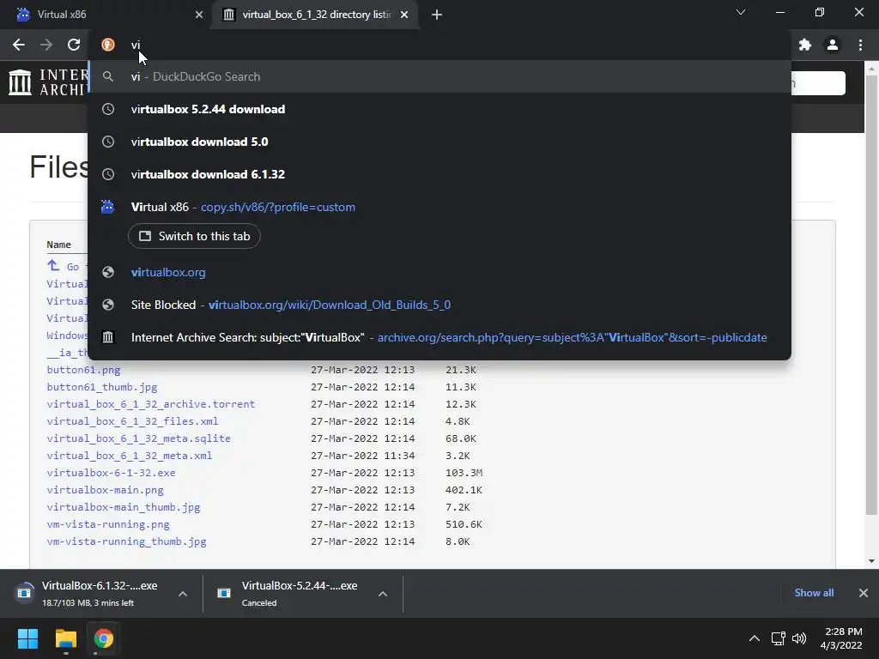This screenshot has width=879, height=659.
Task: Open the Chrome three-dot menu
Action: tap(860, 45)
